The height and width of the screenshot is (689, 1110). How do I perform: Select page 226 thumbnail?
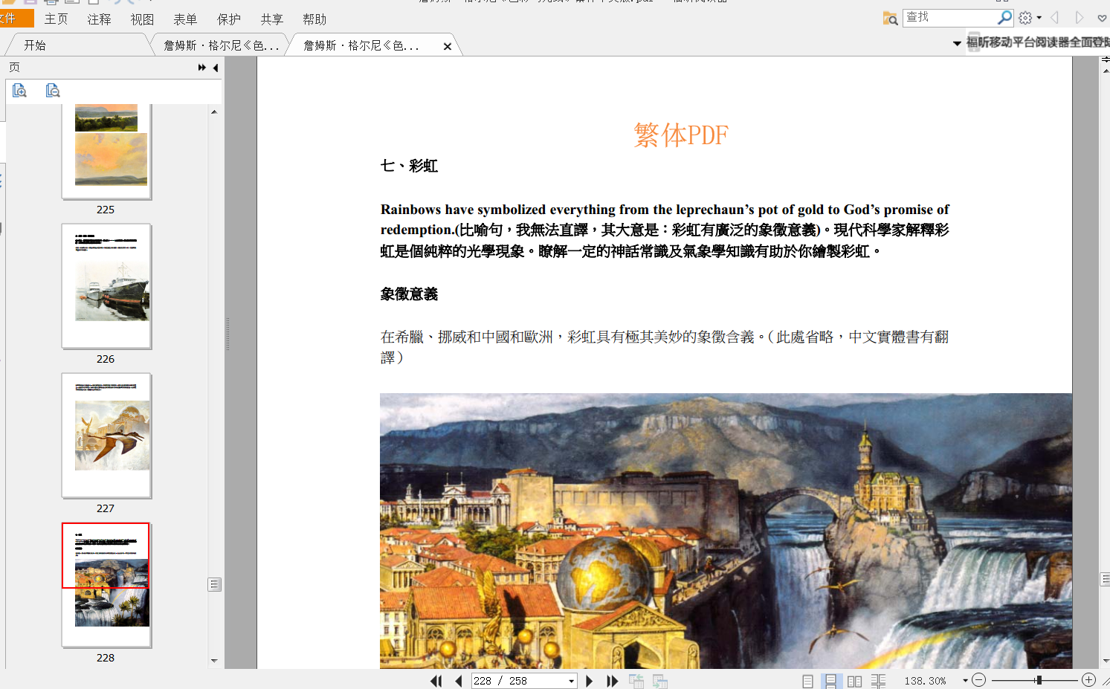pos(107,286)
